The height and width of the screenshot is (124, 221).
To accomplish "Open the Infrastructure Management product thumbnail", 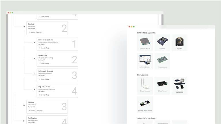I will (x=180, y=86).
